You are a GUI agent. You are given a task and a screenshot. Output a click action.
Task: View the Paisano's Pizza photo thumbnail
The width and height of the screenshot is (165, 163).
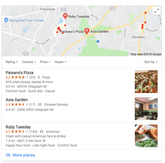click(x=146, y=82)
